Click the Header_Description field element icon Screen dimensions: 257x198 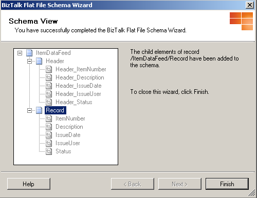coord(49,77)
